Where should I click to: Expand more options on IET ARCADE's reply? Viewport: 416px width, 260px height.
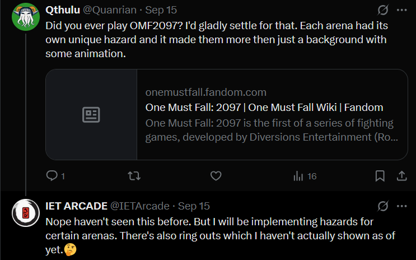click(401, 206)
